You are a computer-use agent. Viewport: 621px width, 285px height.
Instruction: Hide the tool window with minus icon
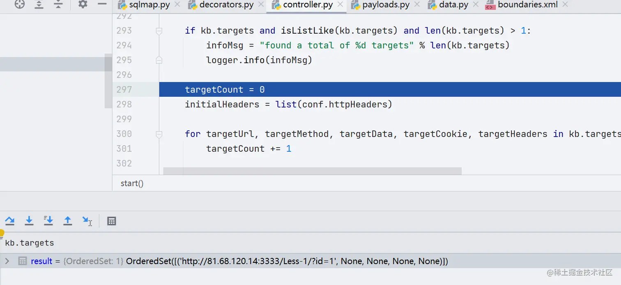[x=102, y=5]
